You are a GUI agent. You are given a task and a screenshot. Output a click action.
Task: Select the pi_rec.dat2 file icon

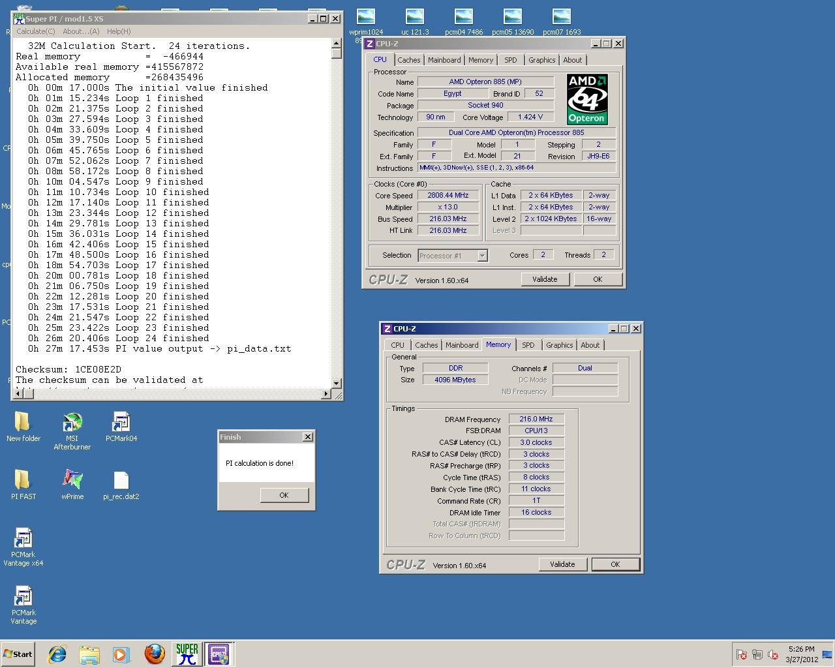point(121,485)
